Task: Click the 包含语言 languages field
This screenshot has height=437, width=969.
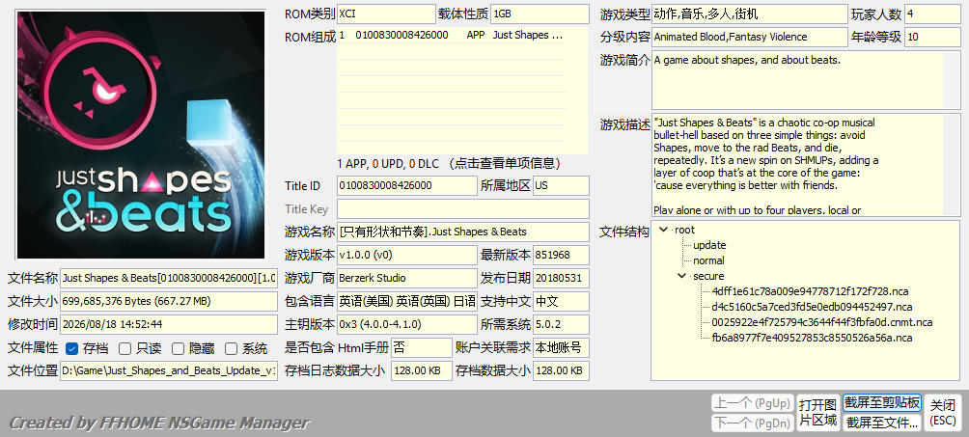Action: (407, 301)
